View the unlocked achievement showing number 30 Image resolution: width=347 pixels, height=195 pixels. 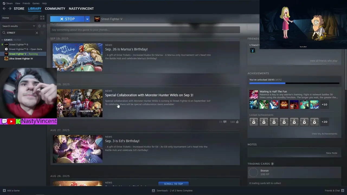[253, 105]
